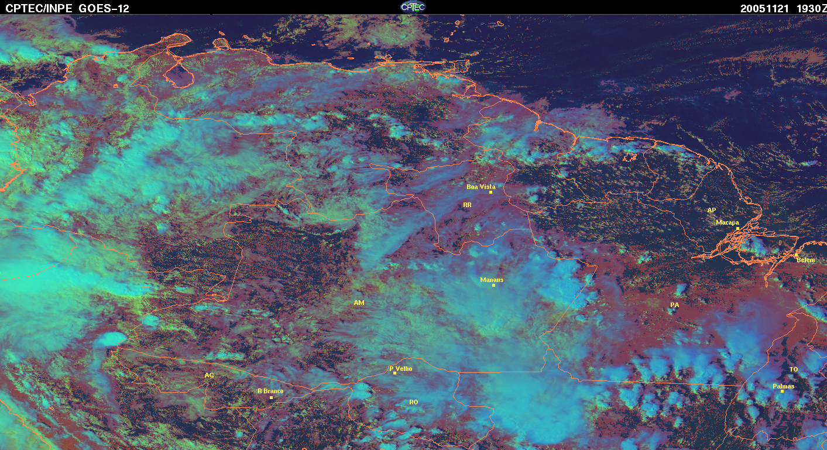Viewport: 827px width, 450px height.
Task: Click the Boa Vista city label
Action: pos(481,187)
